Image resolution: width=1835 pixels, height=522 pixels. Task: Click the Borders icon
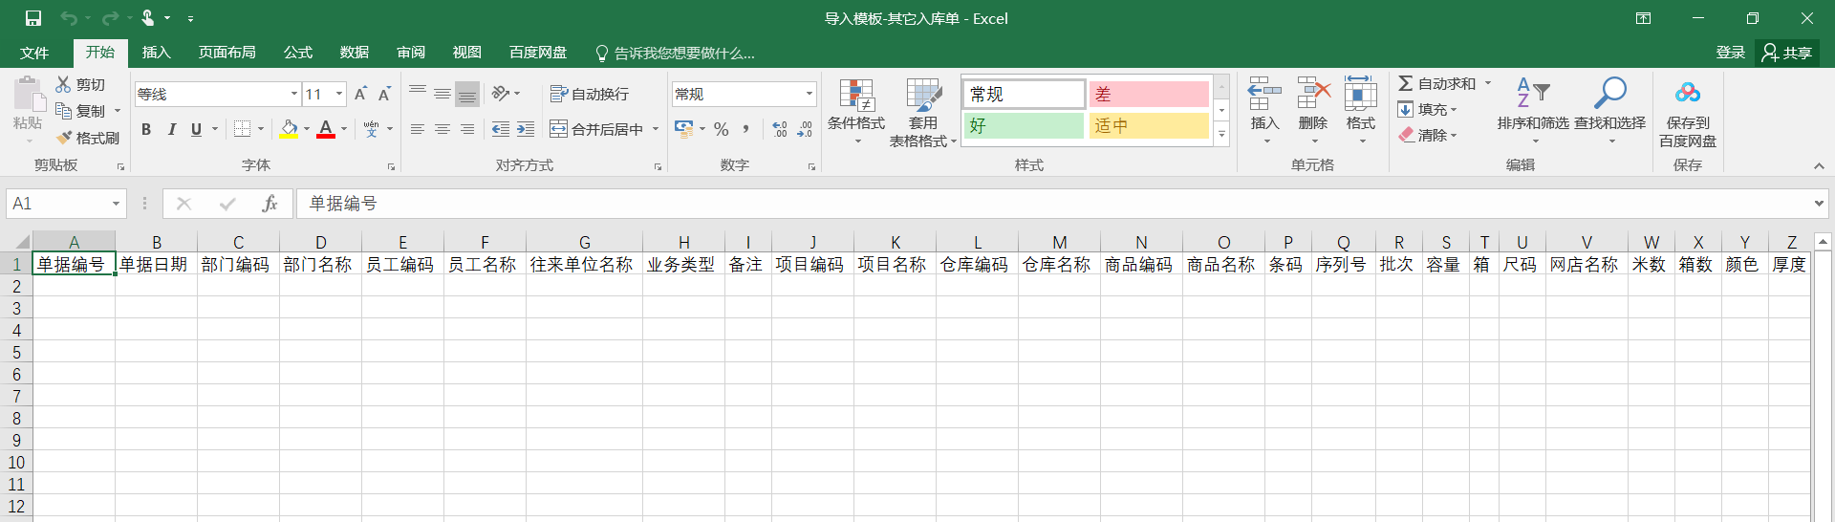point(243,129)
